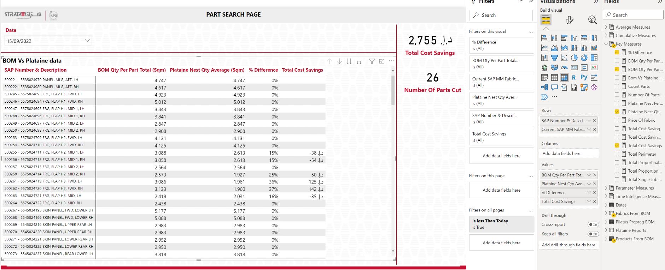Click Expand all down one level icon
Image resolution: width=665 pixels, height=270 pixels.
pyautogui.click(x=359, y=61)
